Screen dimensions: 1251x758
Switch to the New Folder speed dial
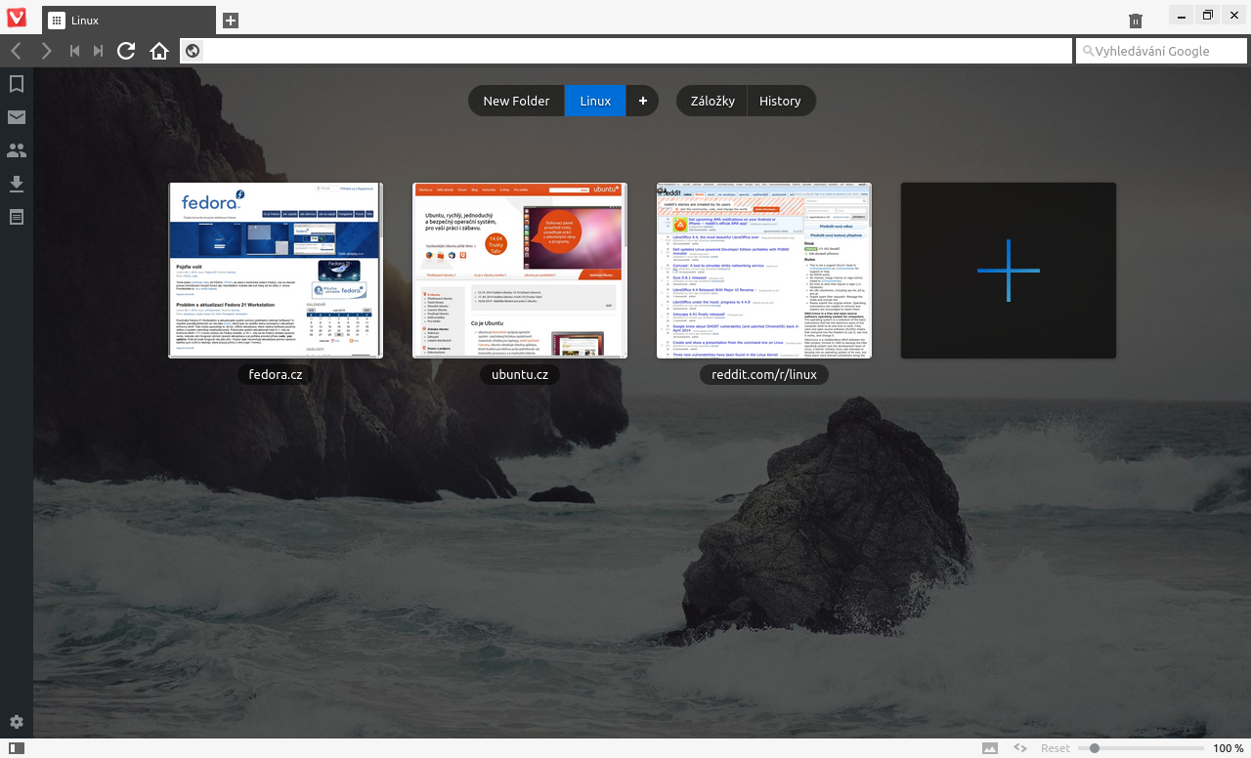coord(516,101)
